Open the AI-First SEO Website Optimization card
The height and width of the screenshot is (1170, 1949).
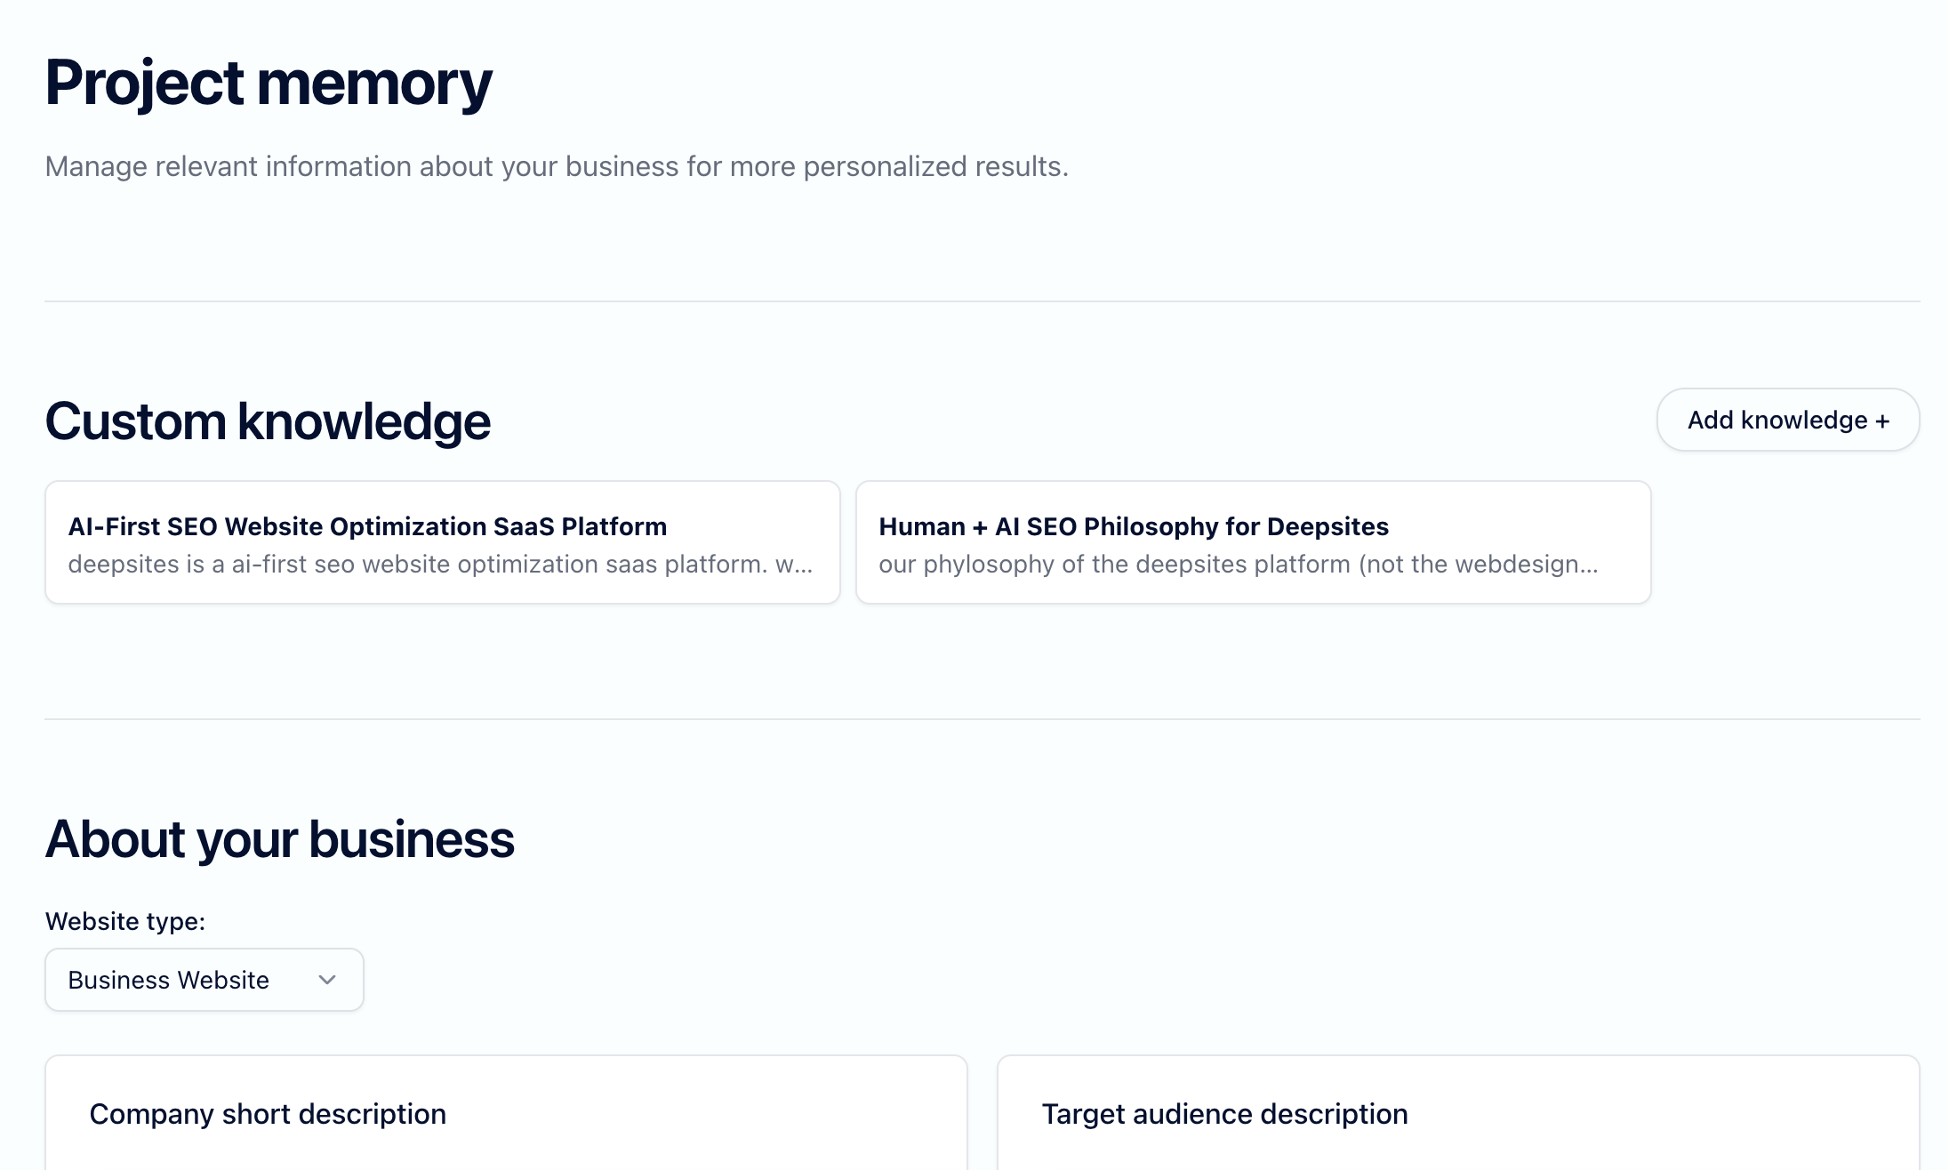coord(443,542)
